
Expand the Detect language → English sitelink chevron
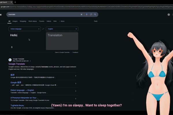(76, 91)
